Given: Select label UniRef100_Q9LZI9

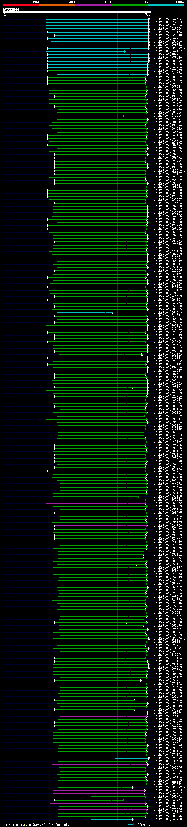Looking at the screenshot, I should [x=167, y=354].
